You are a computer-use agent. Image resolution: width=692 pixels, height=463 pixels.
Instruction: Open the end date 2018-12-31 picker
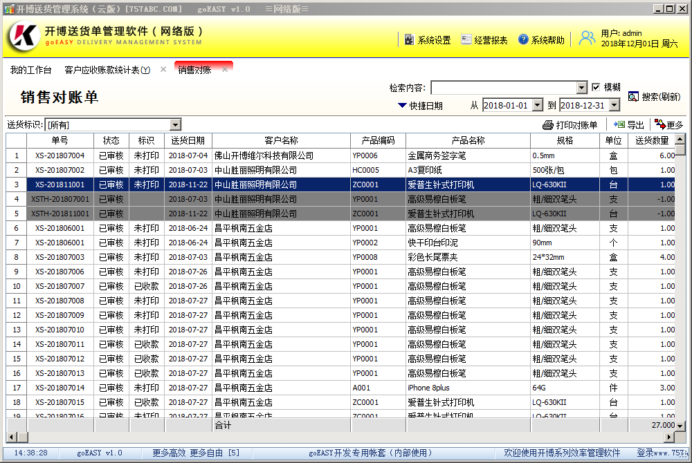614,106
